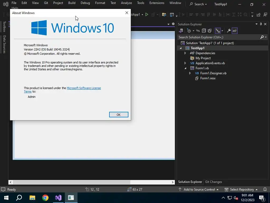The image size is (270, 203).
Task: Open Find in Files folder-search icon
Action: tap(164, 15)
